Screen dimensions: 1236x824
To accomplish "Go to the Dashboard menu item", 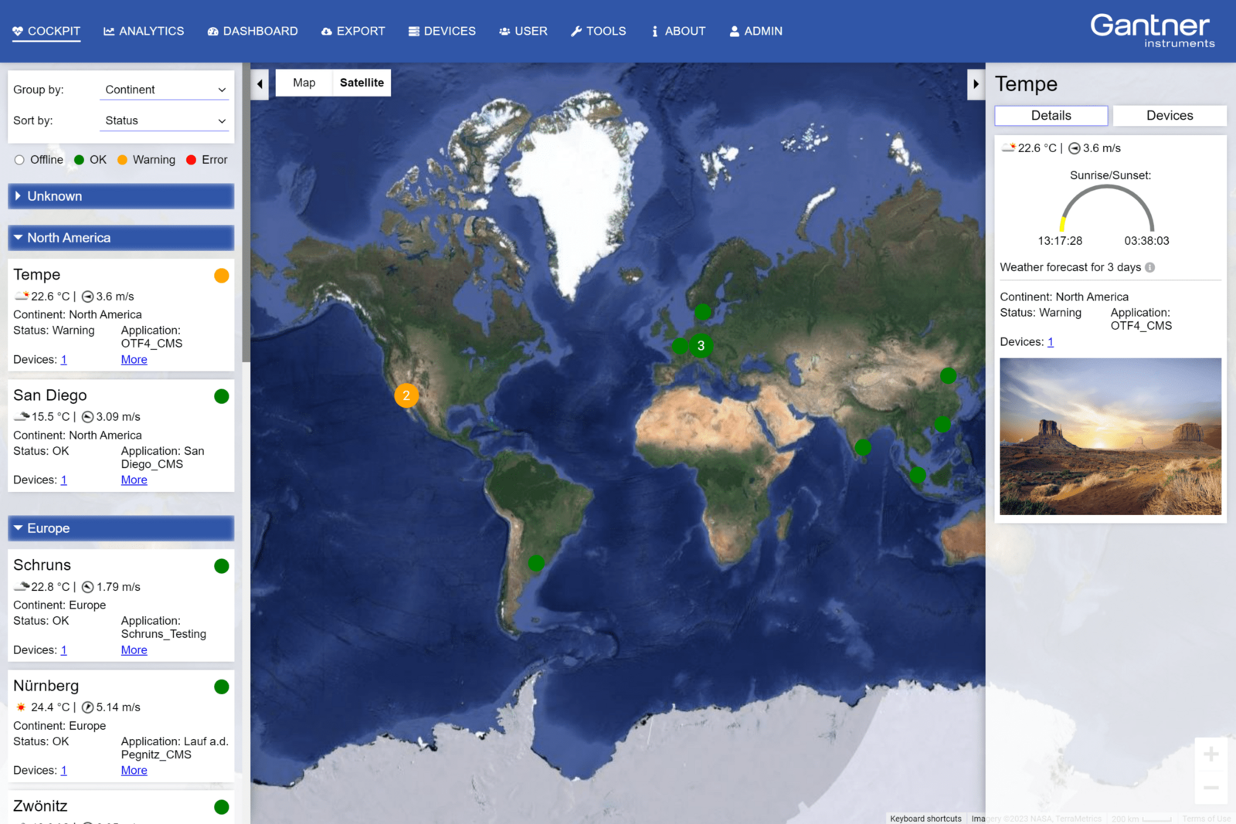I will click(x=253, y=31).
